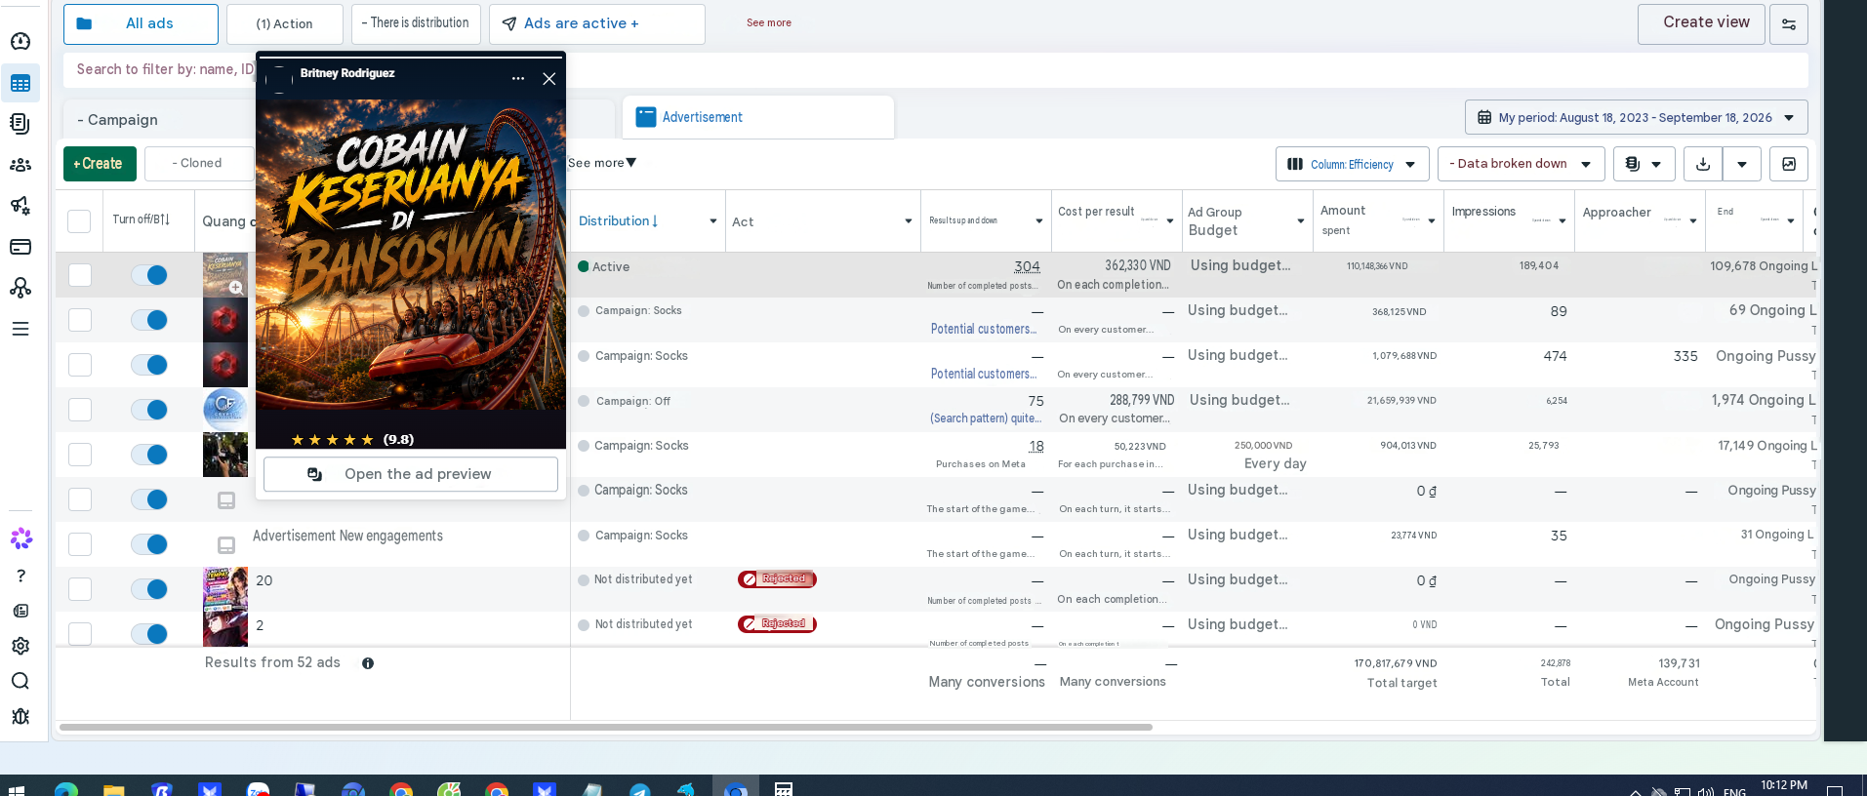Check the select-all checkbox in table header
Screen dimensions: 1867x796
pos(79,221)
